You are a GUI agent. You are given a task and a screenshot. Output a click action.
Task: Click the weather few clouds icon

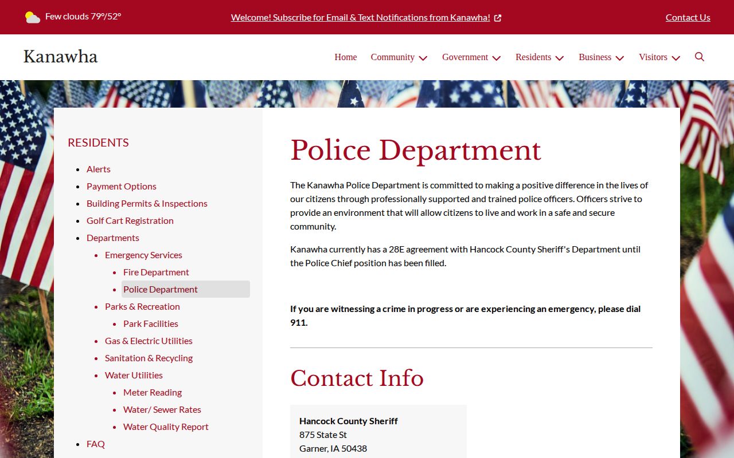(x=33, y=17)
